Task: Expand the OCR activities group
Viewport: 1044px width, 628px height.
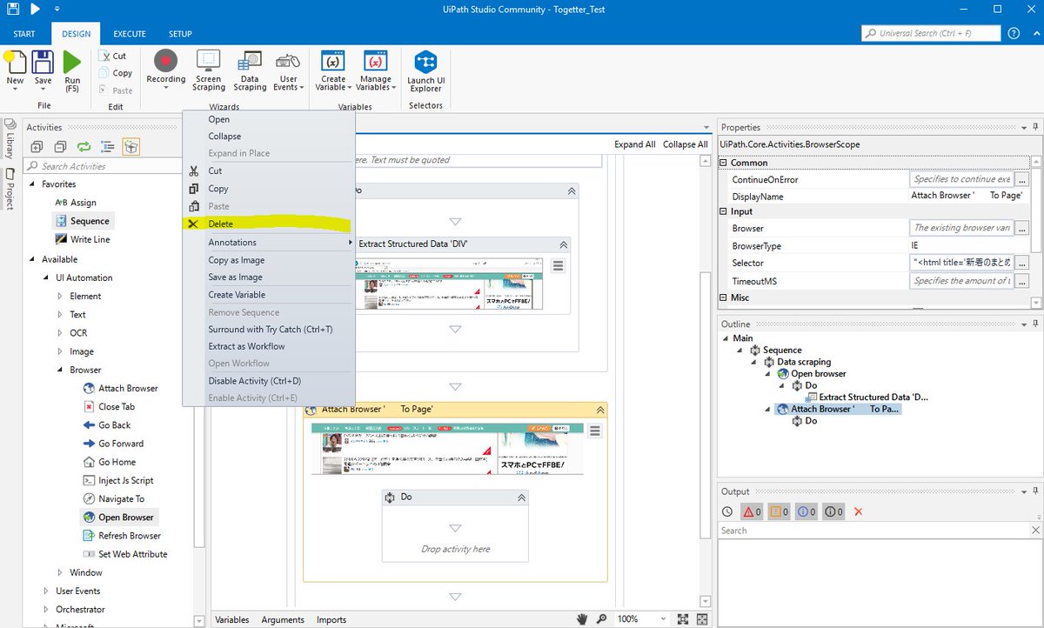Action: coord(60,333)
